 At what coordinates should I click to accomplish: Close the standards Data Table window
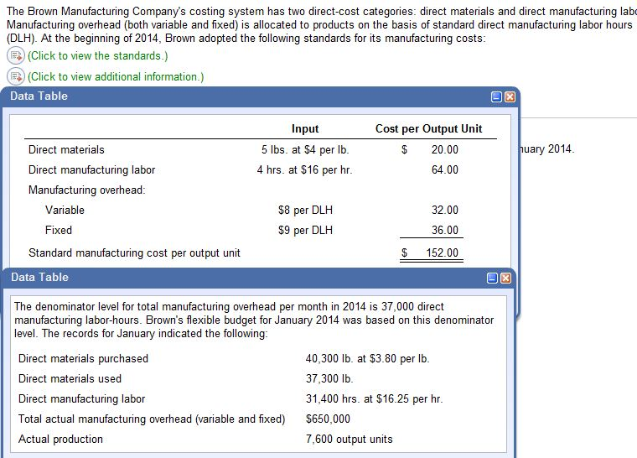click(510, 96)
